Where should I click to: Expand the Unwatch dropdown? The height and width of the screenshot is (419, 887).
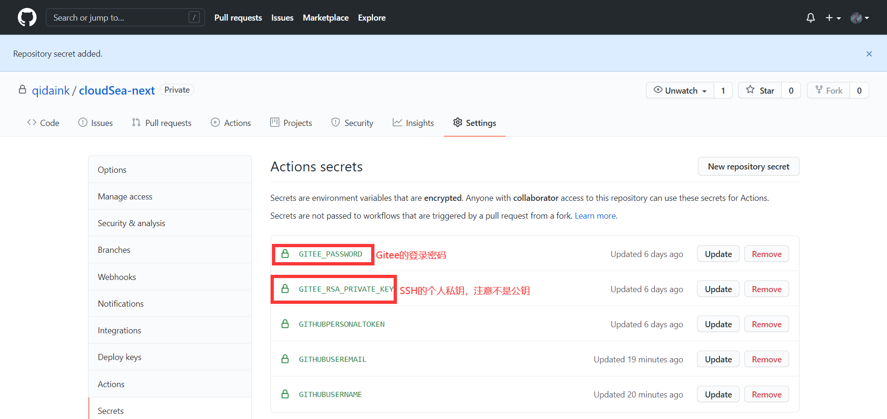click(x=680, y=90)
